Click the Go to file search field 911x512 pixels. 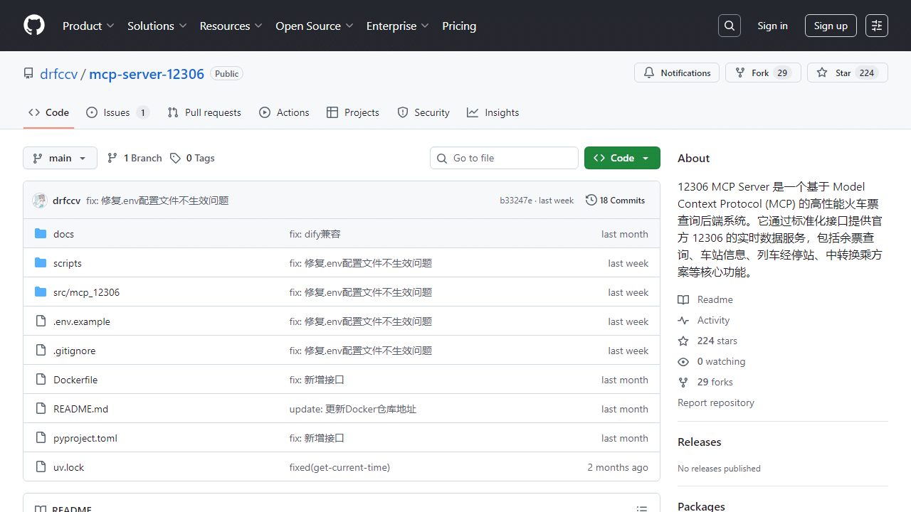[504, 158]
